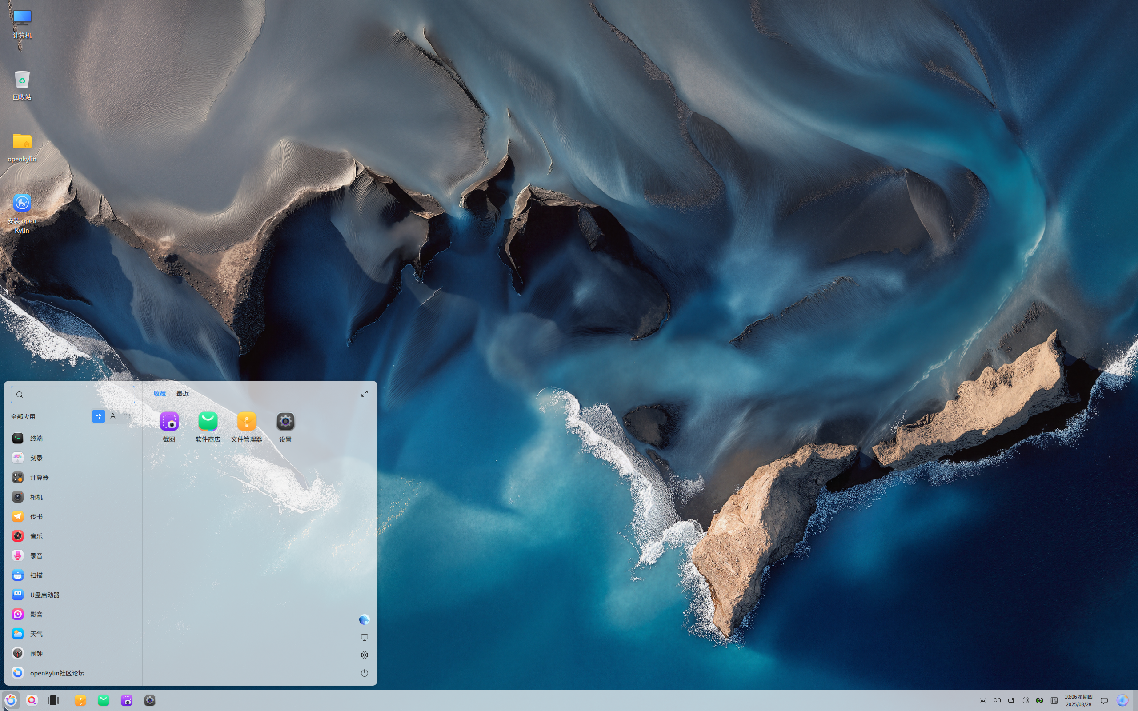Open software store from the taskbar

[104, 701]
